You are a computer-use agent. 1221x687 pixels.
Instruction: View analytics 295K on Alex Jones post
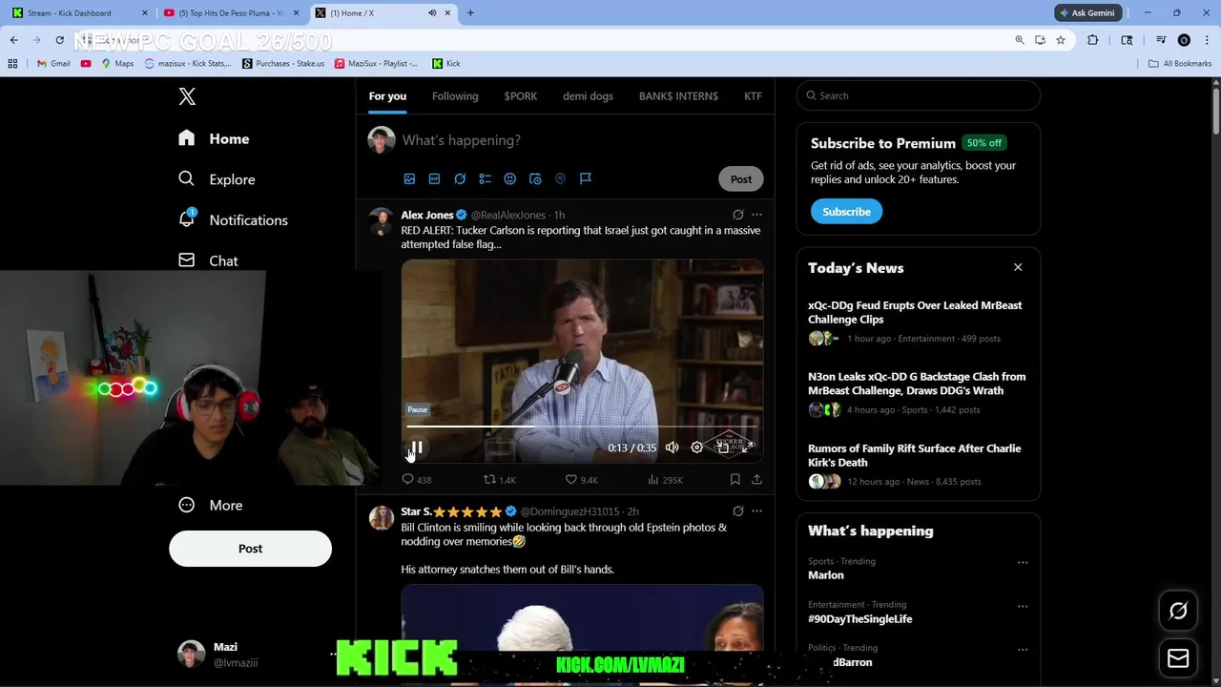[x=665, y=480]
